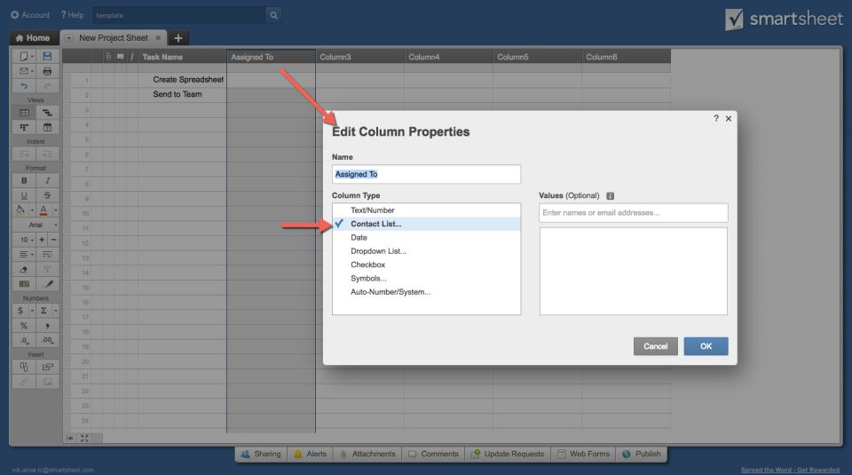Click the format painter icon
Viewport: 852px width, 475px height.
47,269
